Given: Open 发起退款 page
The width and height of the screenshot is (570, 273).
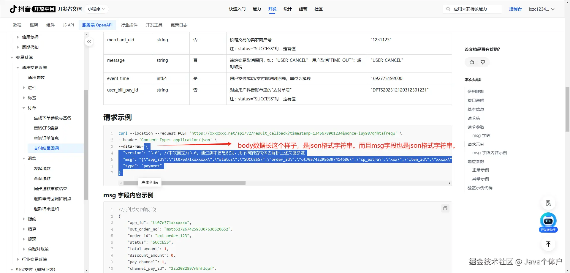Looking at the screenshot, I should pos(42,168).
